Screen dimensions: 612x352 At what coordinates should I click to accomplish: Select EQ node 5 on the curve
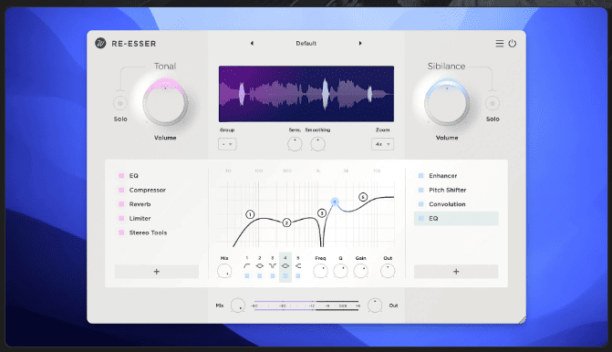point(363,197)
